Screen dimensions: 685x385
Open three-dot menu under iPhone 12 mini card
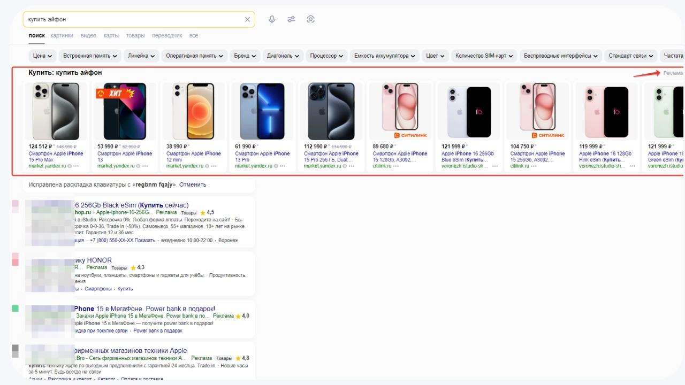214,166
